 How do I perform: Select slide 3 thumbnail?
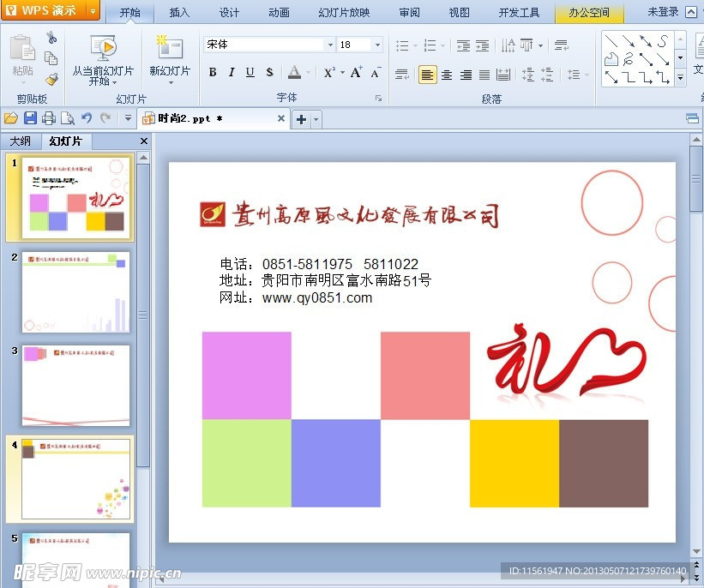point(75,386)
